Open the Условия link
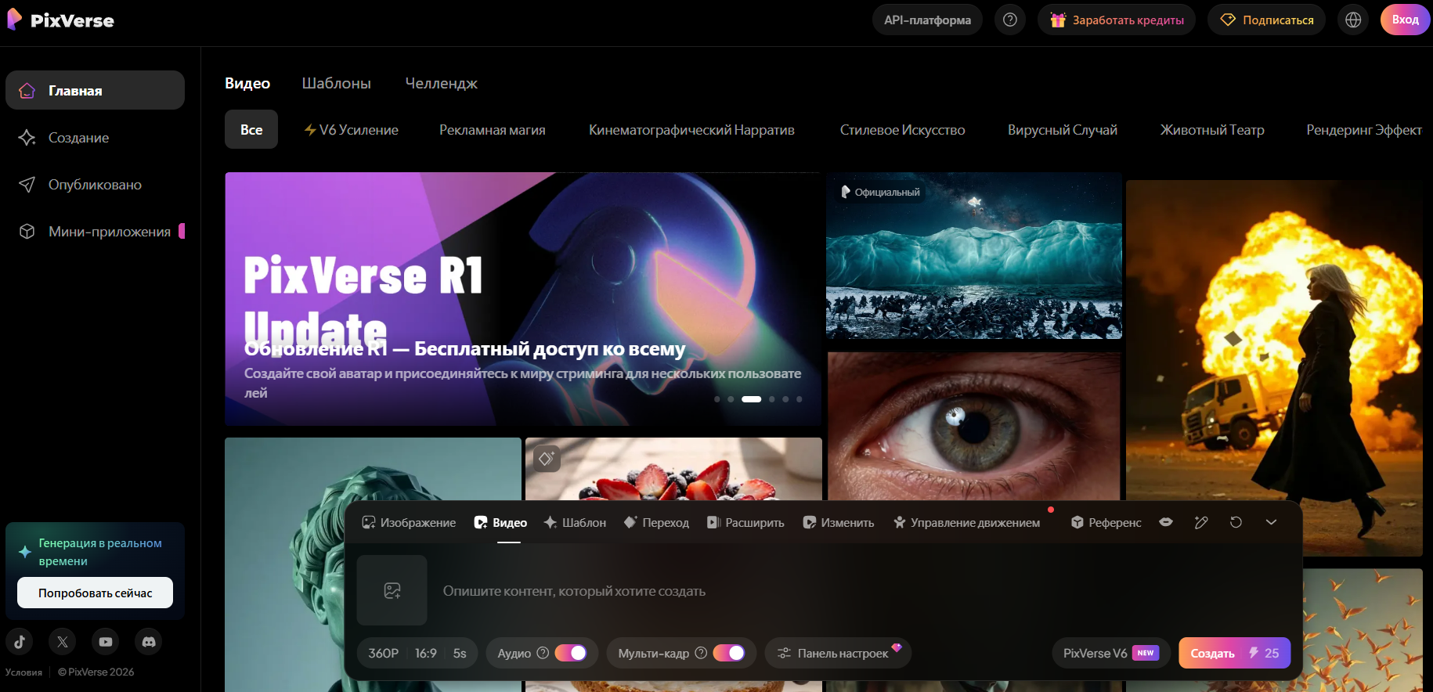This screenshot has height=692, width=1433. (x=23, y=672)
